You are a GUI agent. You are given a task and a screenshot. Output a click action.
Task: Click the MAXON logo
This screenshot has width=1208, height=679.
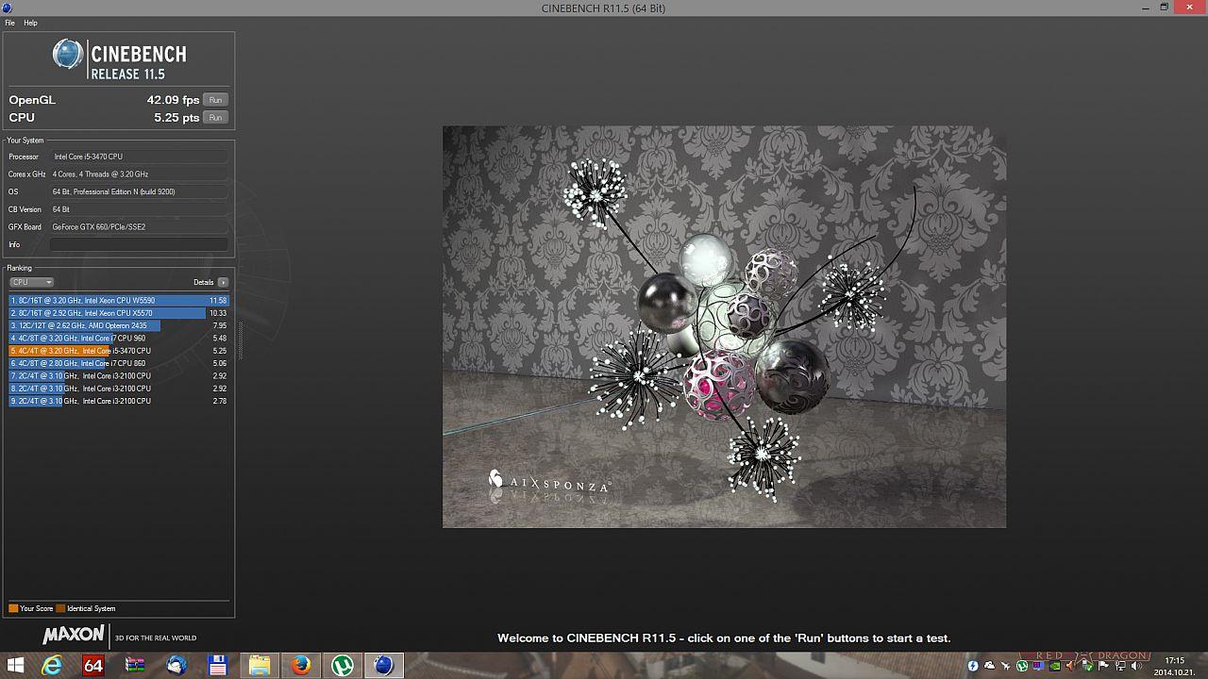(x=74, y=637)
